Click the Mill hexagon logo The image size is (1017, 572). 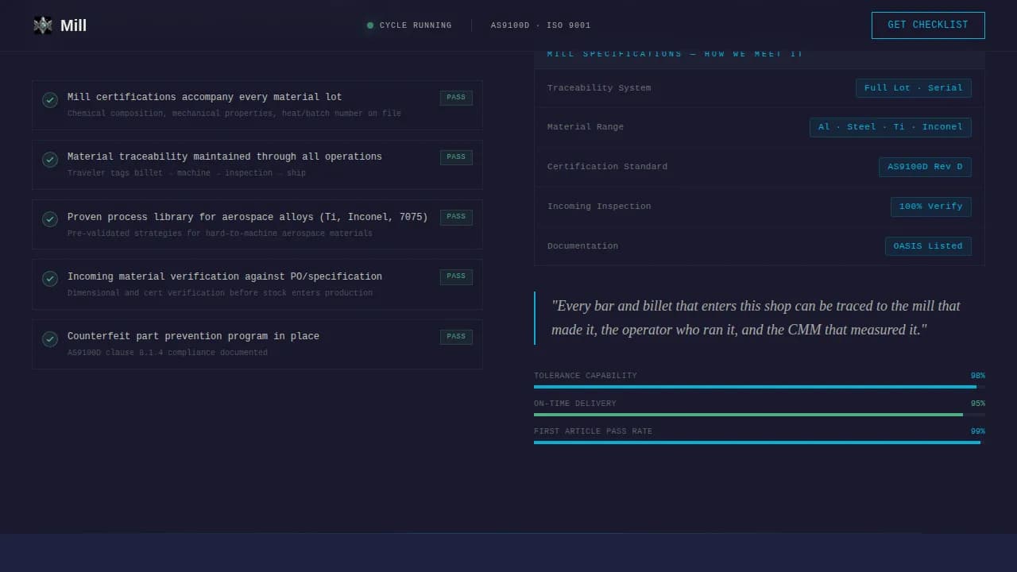(41, 25)
